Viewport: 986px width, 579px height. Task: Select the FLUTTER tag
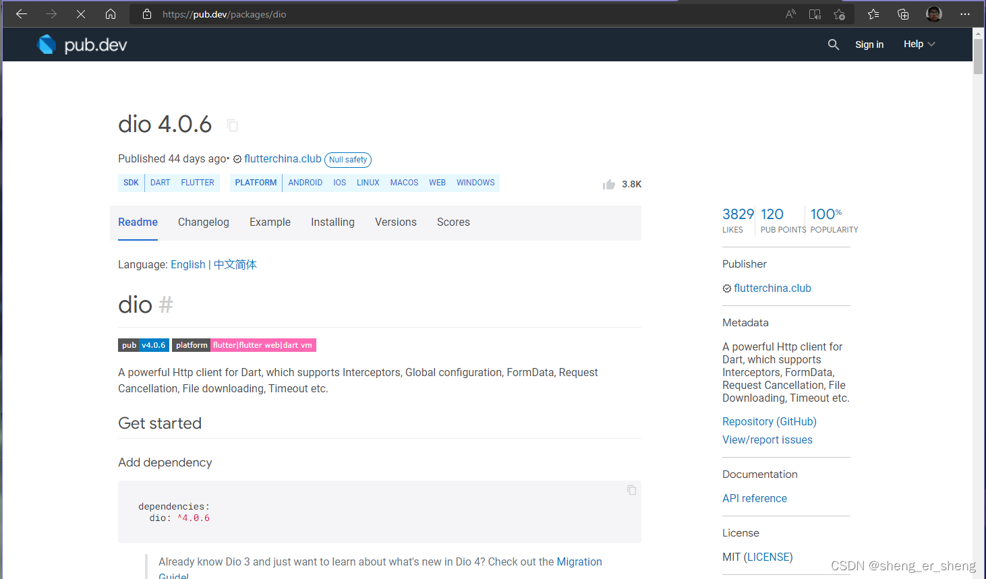(x=198, y=183)
